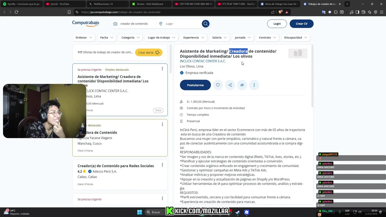This screenshot has height=217, width=386.
Task: Expand the Lugar de trabajo dropdown
Action: pos(161,37)
